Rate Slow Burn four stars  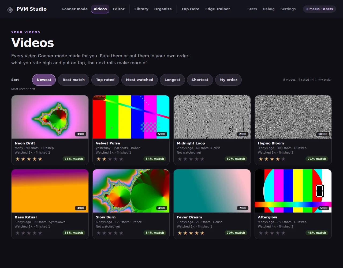pos(115,233)
